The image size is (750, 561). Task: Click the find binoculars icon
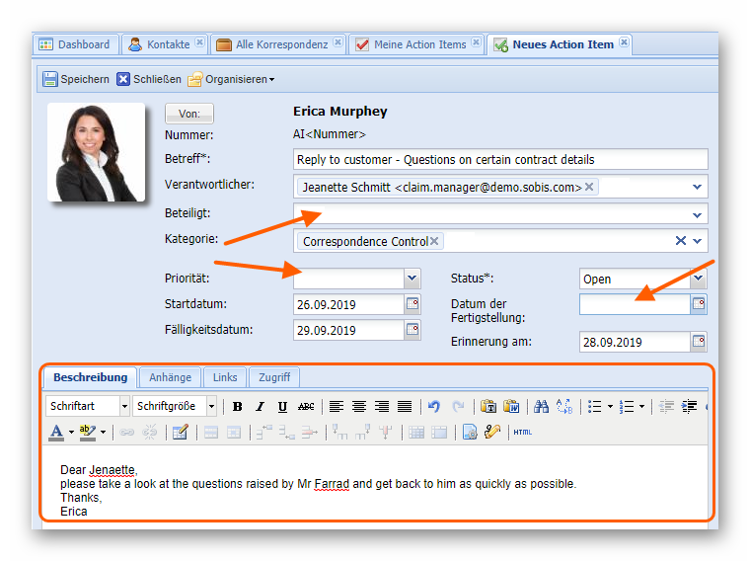click(540, 406)
